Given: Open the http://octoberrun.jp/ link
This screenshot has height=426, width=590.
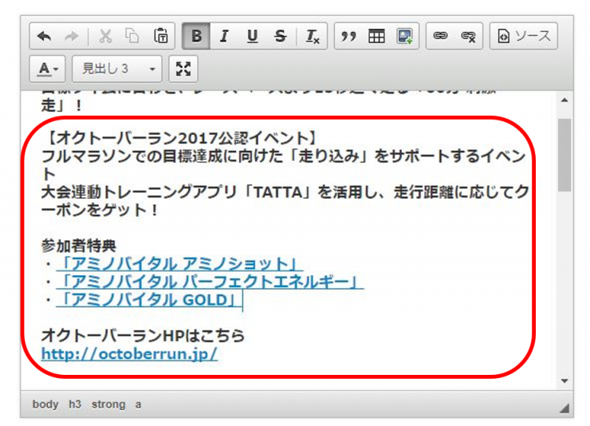Looking at the screenshot, I should [129, 354].
